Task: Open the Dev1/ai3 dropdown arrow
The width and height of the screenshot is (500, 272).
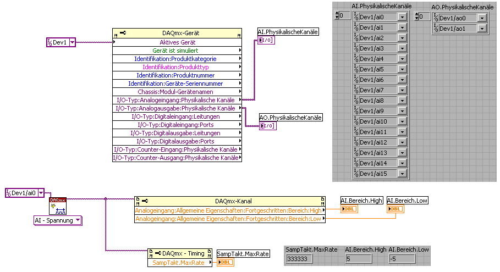Action: pyautogui.click(x=403, y=48)
